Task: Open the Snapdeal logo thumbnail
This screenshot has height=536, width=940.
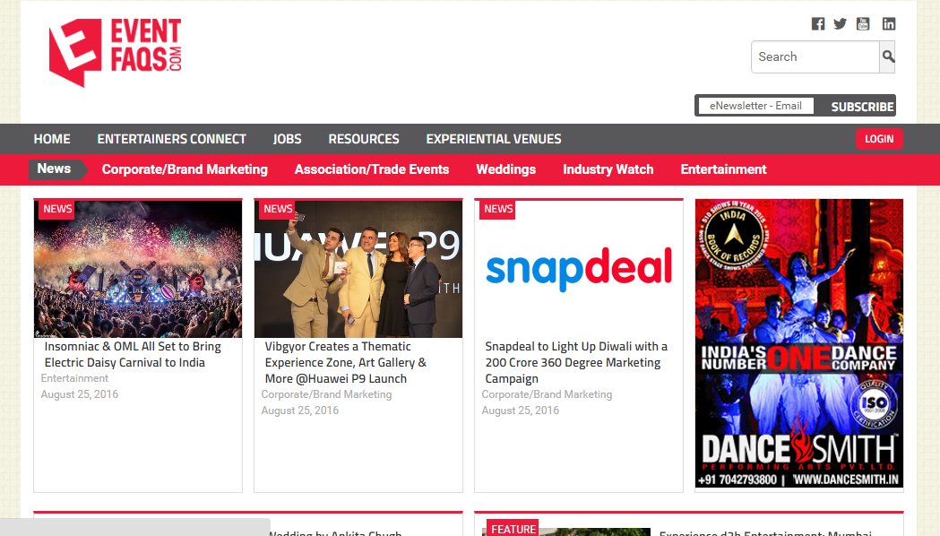Action: 579,269
